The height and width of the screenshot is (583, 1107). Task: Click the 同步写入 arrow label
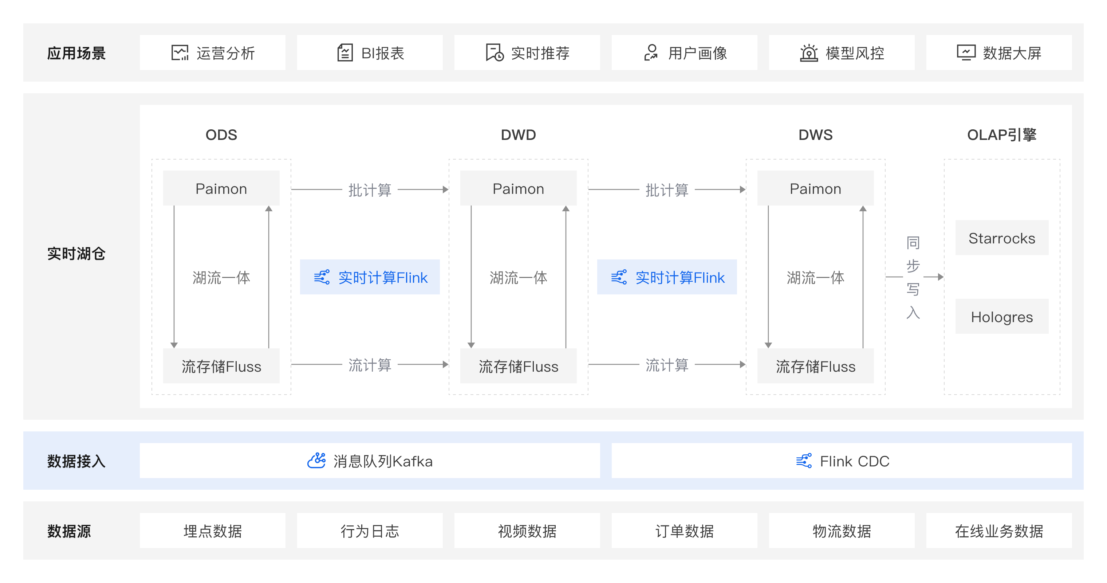click(x=913, y=277)
